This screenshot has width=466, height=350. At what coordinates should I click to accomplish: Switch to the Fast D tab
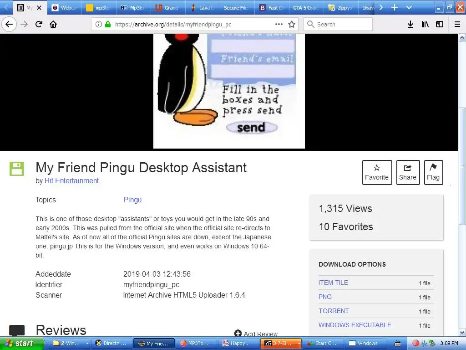(x=271, y=8)
